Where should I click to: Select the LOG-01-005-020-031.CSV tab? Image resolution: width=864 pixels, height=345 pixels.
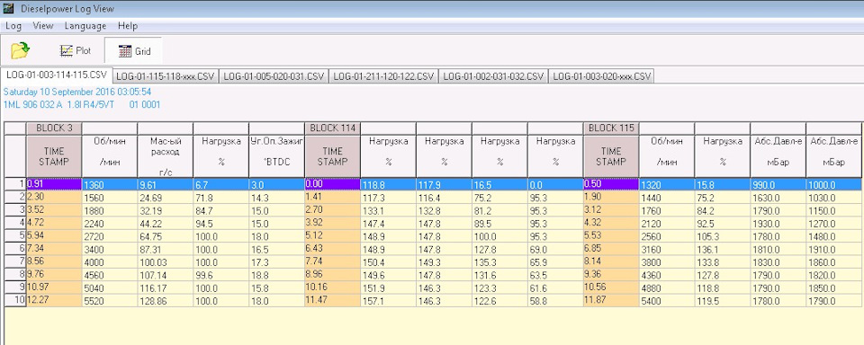274,76
